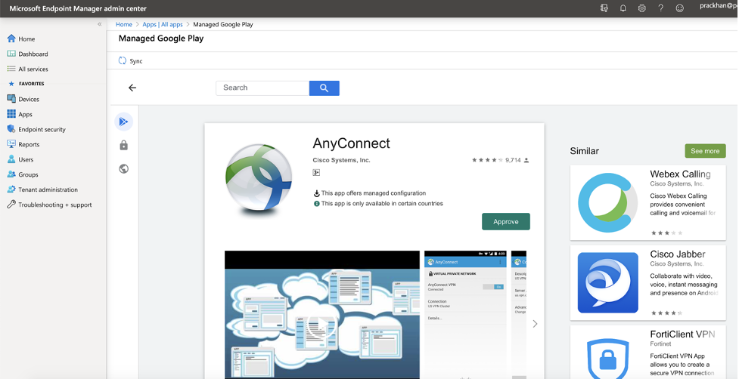
Task: Click the FortiClient VPN shield icon
Action: [607, 359]
